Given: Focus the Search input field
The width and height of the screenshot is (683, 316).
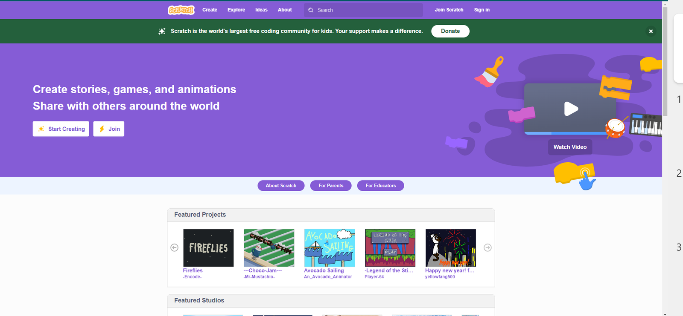Looking at the screenshot, I should (x=363, y=10).
